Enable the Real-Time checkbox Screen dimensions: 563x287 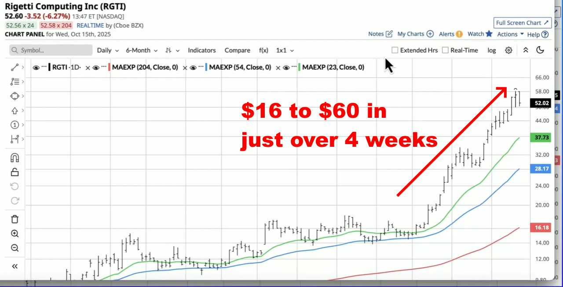pos(445,50)
